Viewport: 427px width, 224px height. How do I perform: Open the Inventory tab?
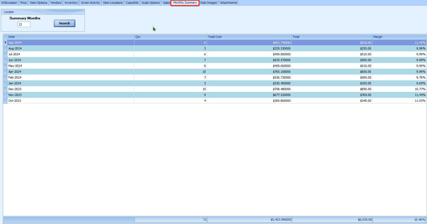coord(71,3)
